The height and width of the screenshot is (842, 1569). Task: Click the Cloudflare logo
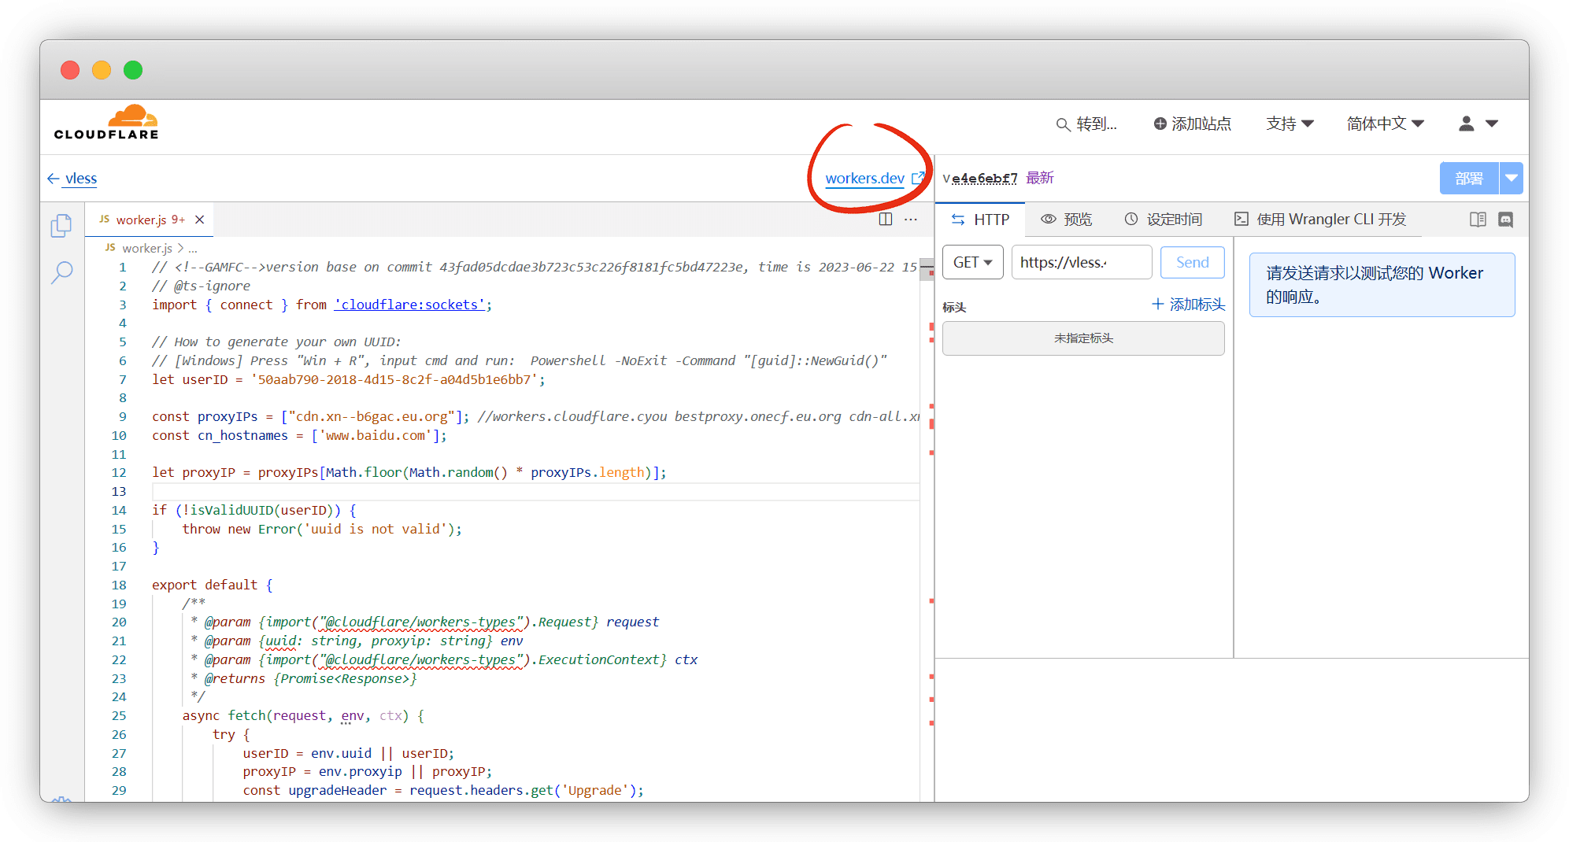(106, 123)
